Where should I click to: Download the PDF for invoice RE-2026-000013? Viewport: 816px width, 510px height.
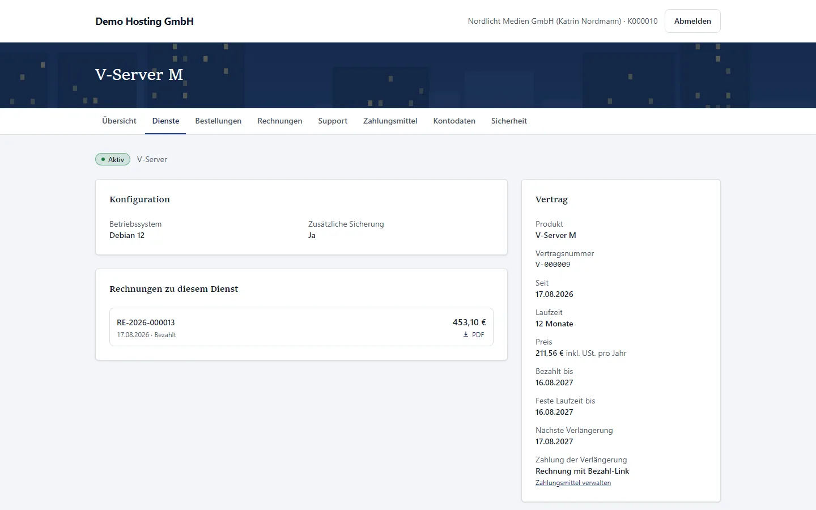[474, 335]
